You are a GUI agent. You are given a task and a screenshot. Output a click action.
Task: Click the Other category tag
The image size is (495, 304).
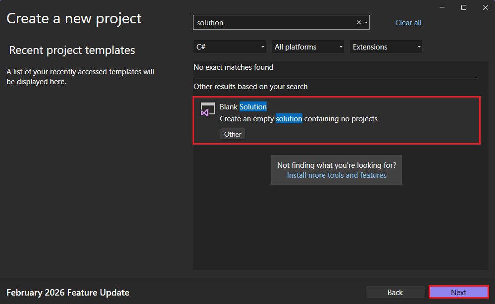232,134
